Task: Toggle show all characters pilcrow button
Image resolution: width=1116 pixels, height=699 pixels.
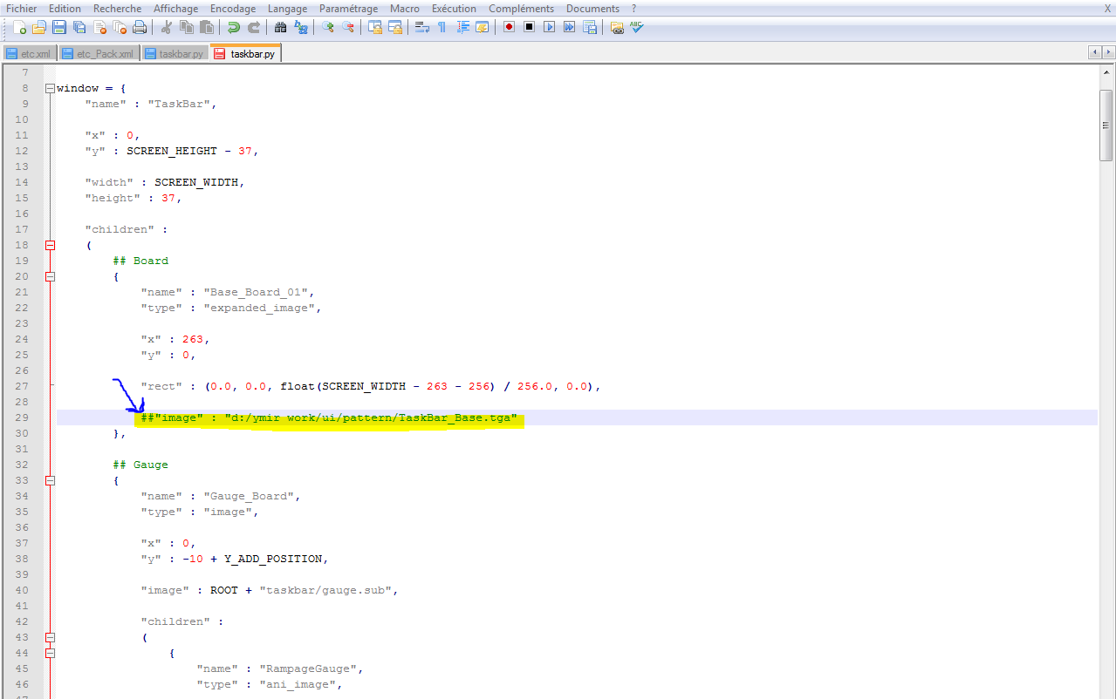Action: [x=442, y=27]
